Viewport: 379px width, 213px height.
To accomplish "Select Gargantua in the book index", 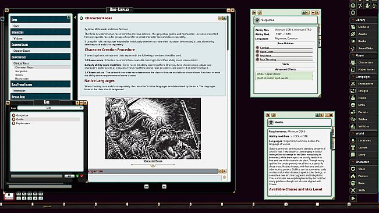I will (22, 71).
